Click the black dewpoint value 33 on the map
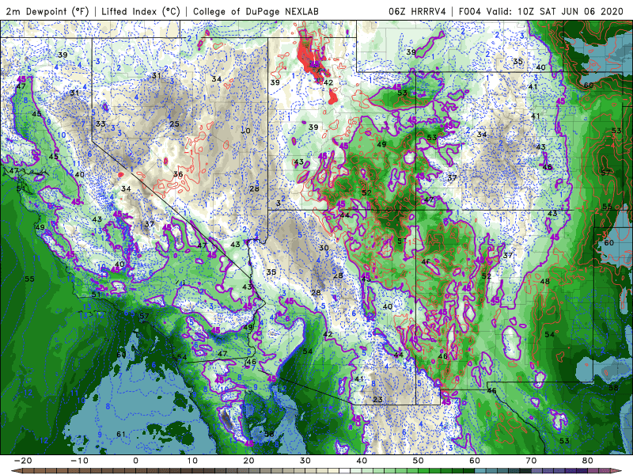The height and width of the screenshot is (475, 633). (x=100, y=123)
